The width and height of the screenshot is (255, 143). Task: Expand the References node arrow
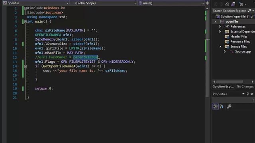tap(220, 27)
